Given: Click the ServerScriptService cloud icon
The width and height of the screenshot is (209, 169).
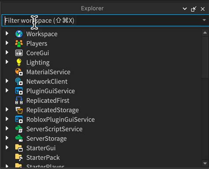Looking at the screenshot, I should click(19, 129).
